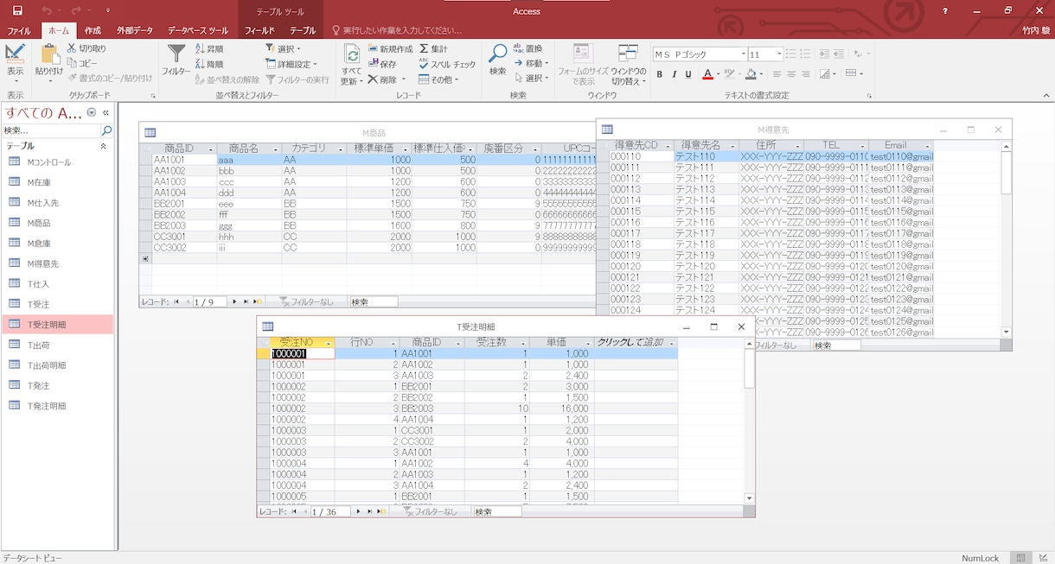Go to new record in M商品 navigator
Image resolution: width=1055 pixels, height=564 pixels.
click(258, 301)
